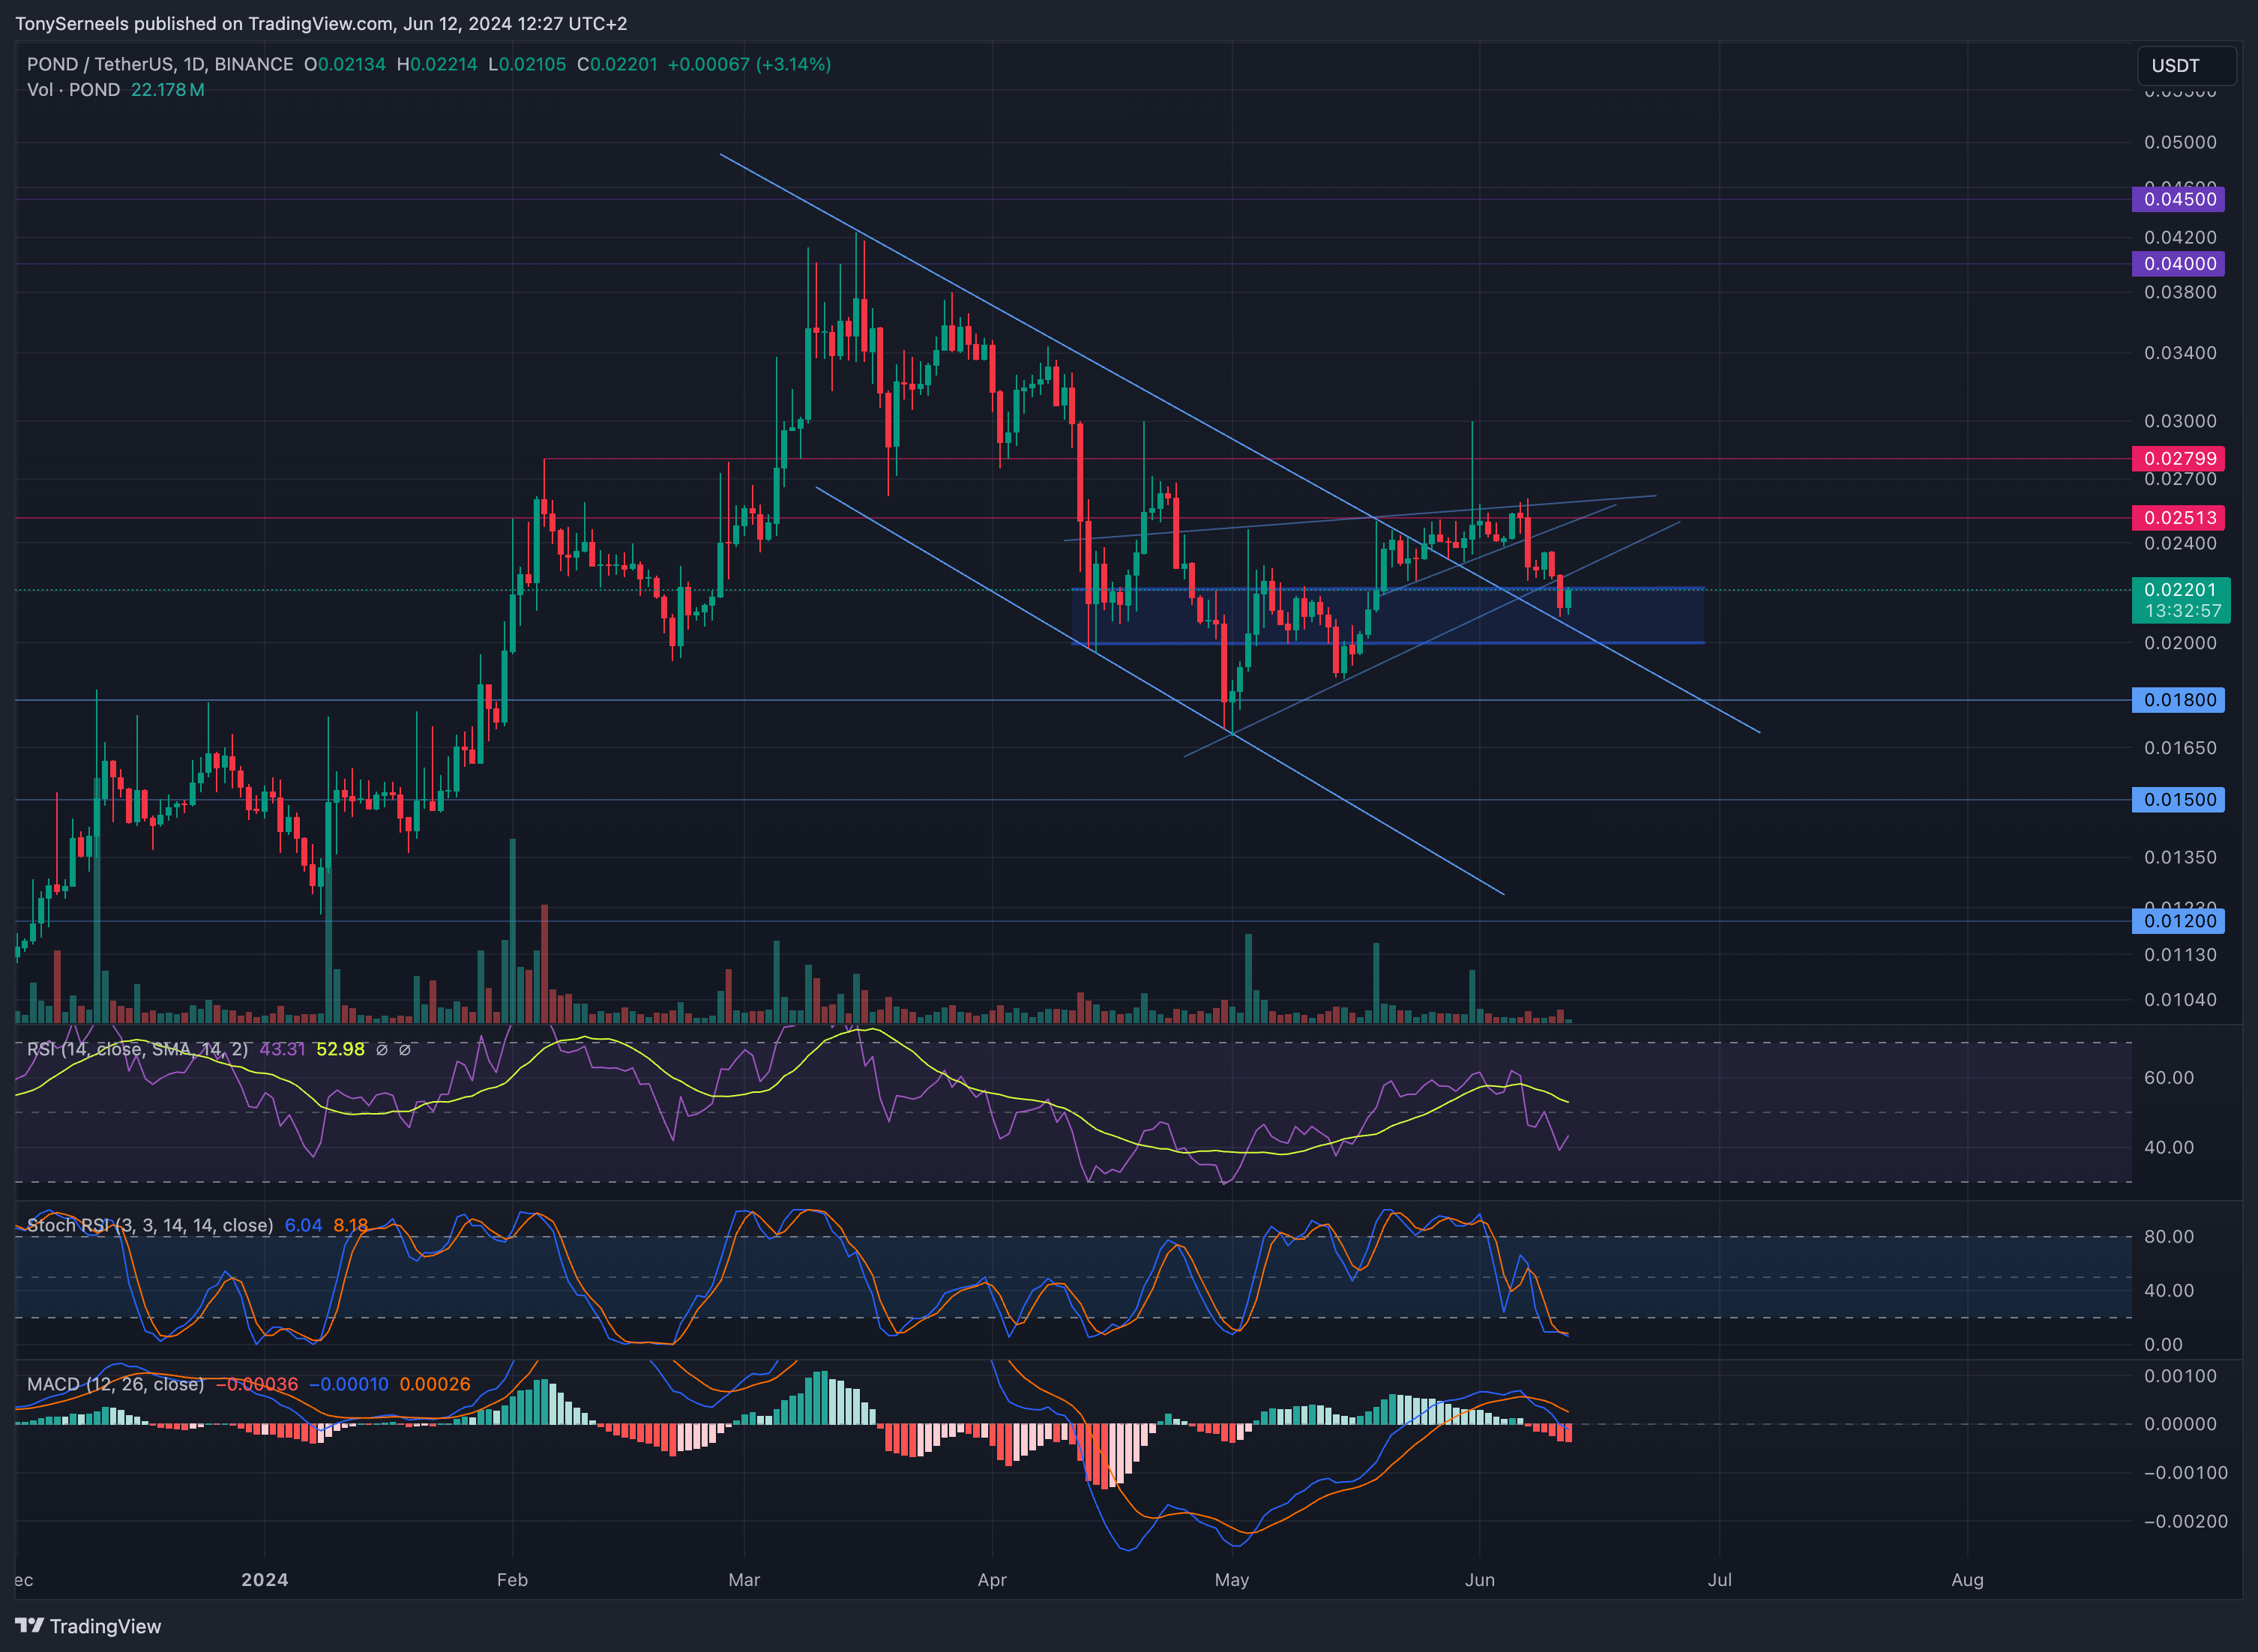Viewport: 2258px width, 1652px height.
Task: Click the 0.02400 price axis label
Action: tap(2180, 543)
